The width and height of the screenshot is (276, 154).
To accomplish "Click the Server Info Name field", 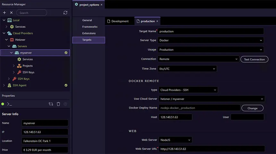I will (45, 123).
